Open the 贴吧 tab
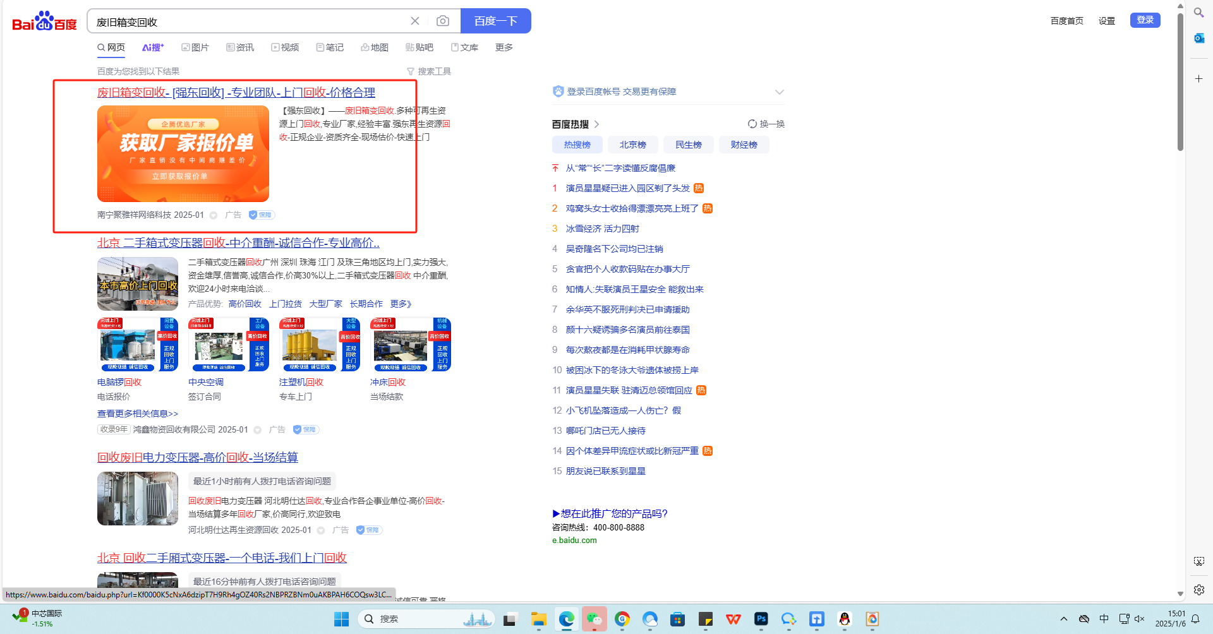The width and height of the screenshot is (1213, 634). [x=419, y=47]
